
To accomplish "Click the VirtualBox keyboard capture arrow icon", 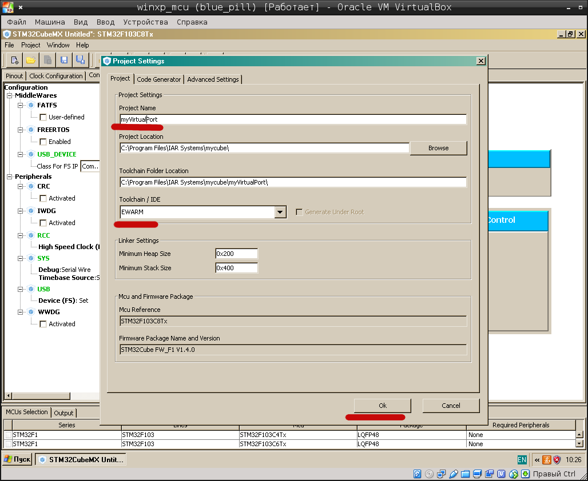I will tap(526, 474).
